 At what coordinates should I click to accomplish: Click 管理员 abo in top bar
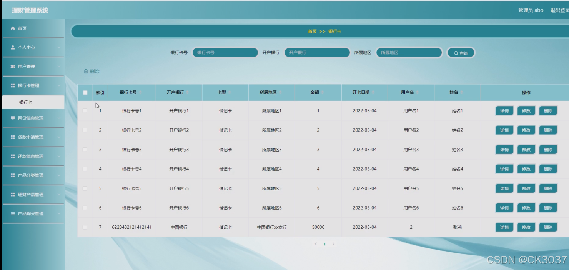[x=531, y=10]
